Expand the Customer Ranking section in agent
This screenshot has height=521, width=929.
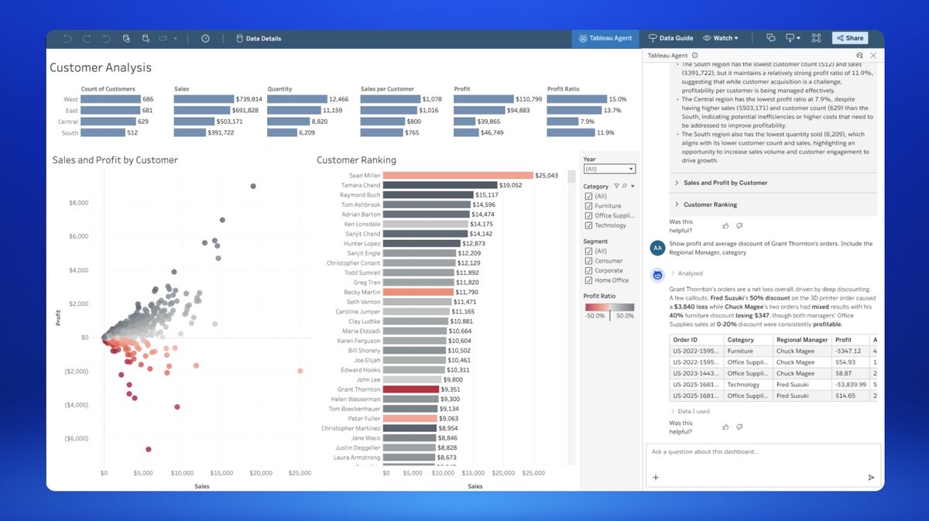click(x=773, y=204)
